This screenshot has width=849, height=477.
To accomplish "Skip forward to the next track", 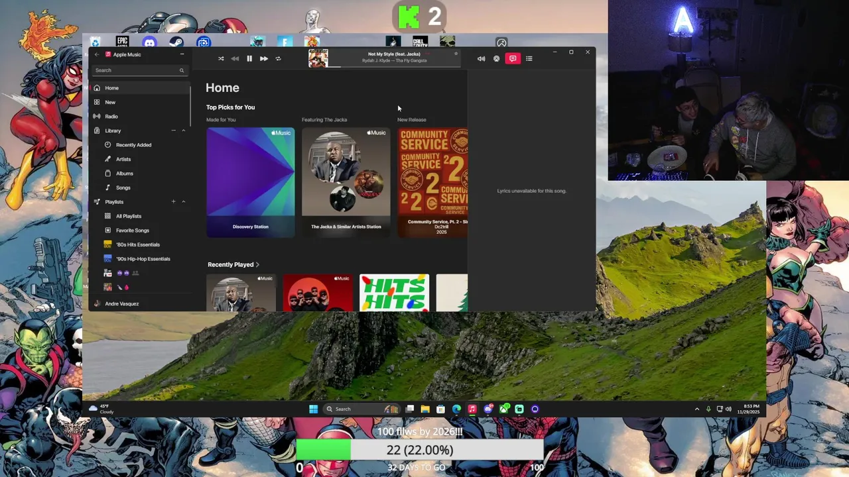I will tap(263, 58).
